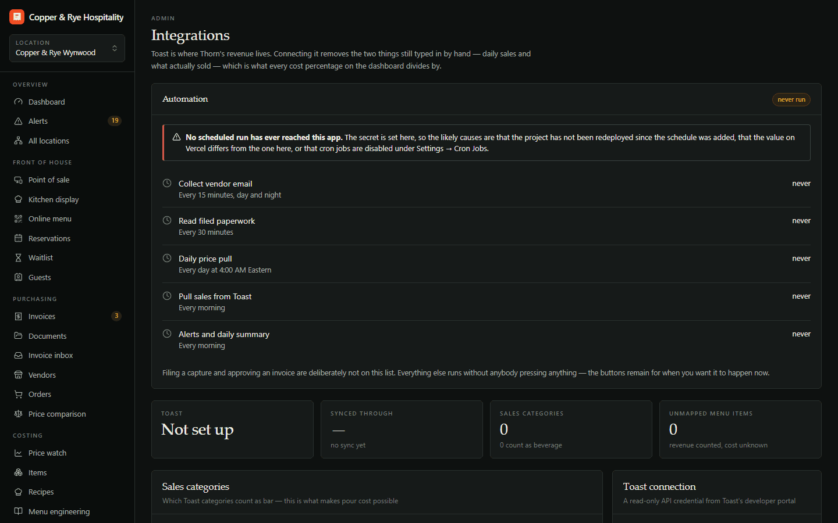Click the 'Integrations' page heading
Image resolution: width=838 pixels, height=523 pixels.
(190, 35)
